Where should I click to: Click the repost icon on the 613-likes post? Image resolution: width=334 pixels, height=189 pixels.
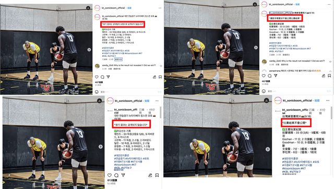coord(150,175)
